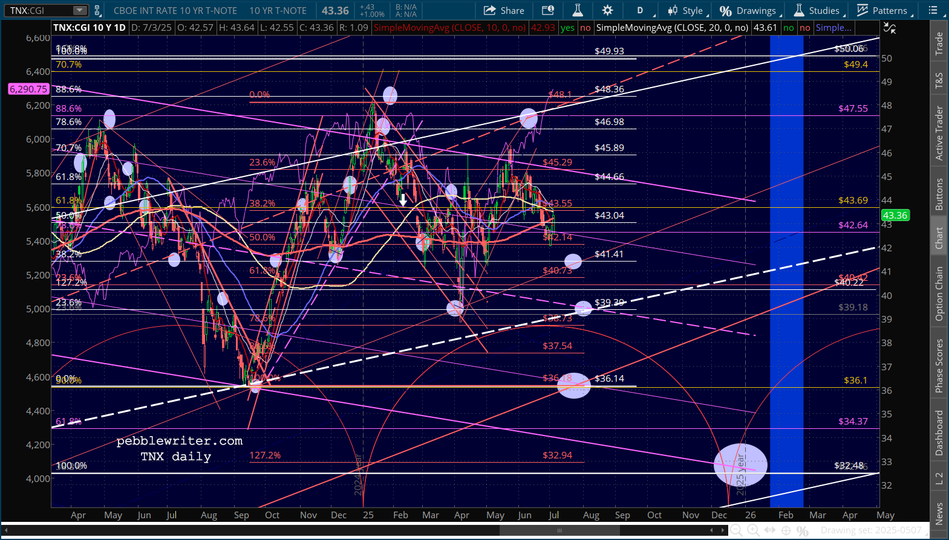The width and height of the screenshot is (949, 540).
Task: Zoom out the chart with minus magnifier
Action: pyautogui.click(x=736, y=530)
